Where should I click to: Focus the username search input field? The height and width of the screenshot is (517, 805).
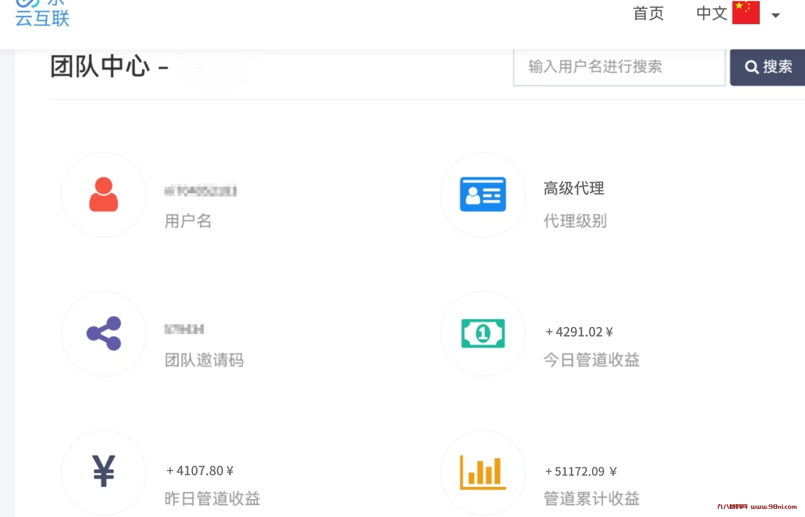click(x=619, y=67)
